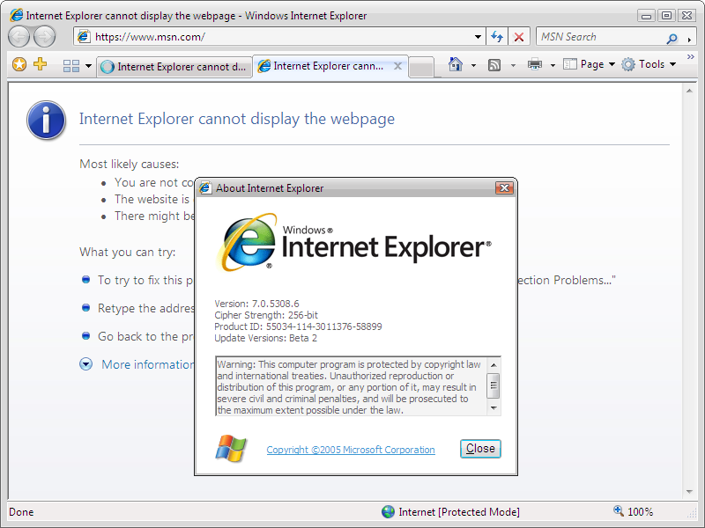The image size is (705, 528).
Task: Click 'What you can try:' heading text
Action: [127, 252]
